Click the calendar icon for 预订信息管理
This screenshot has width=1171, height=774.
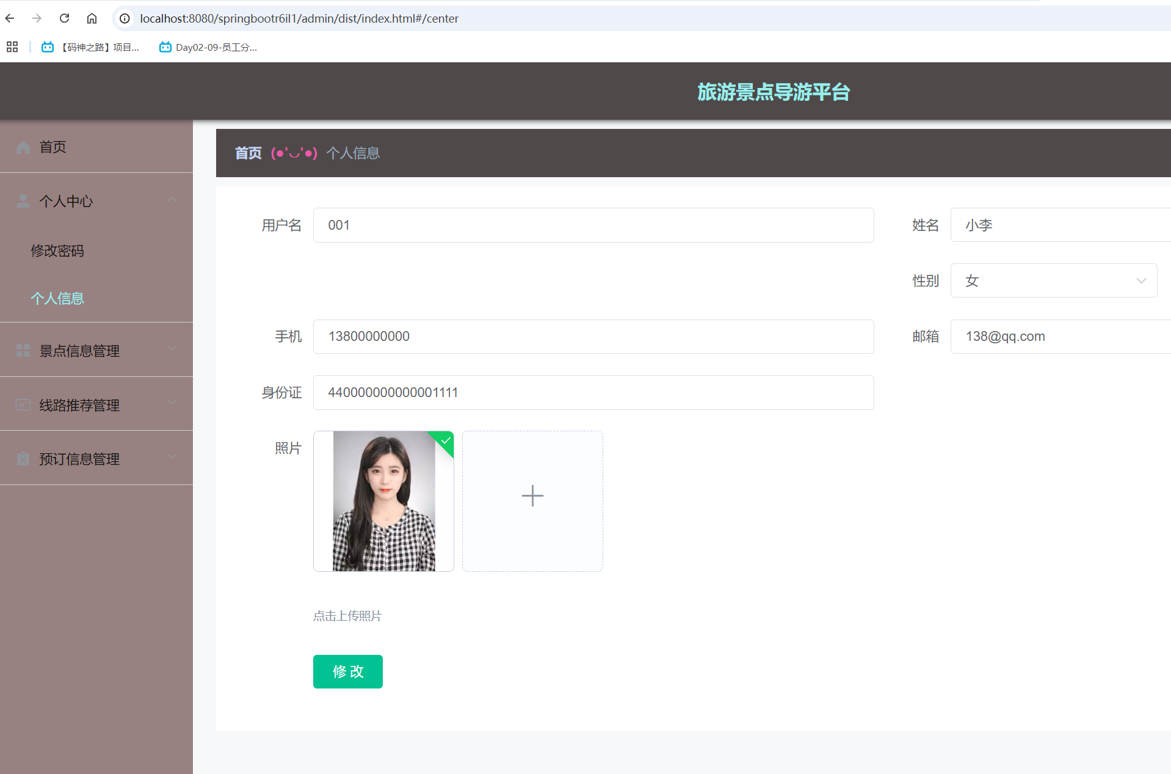tap(23, 458)
